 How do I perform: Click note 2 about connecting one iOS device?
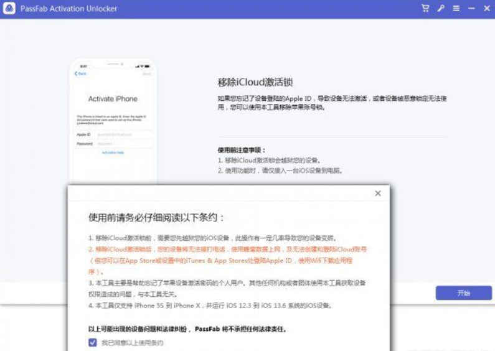(280, 171)
